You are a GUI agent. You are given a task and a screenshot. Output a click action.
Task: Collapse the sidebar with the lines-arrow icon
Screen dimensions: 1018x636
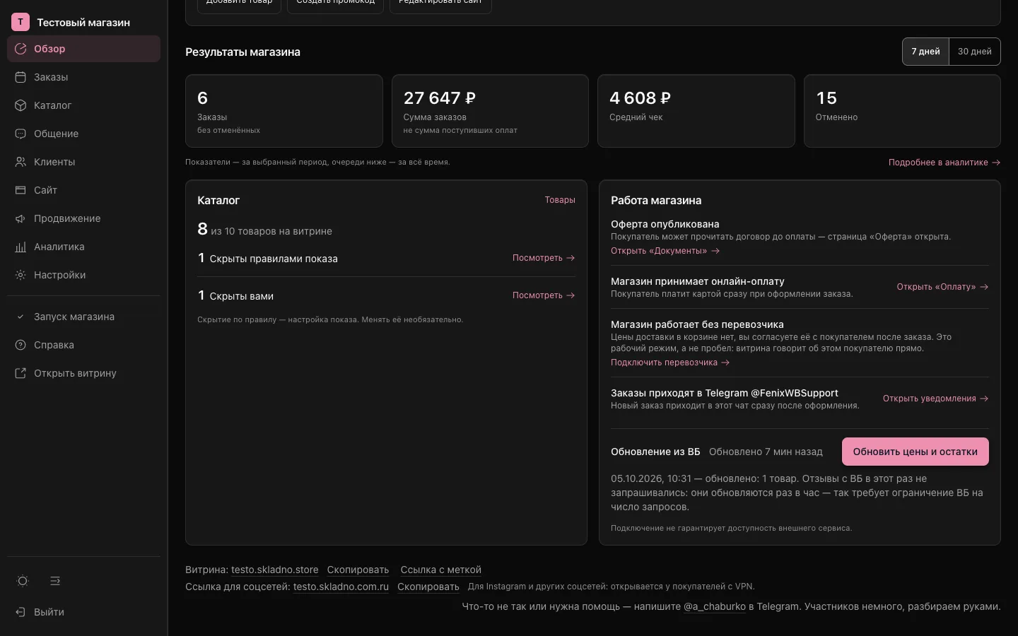[55, 581]
